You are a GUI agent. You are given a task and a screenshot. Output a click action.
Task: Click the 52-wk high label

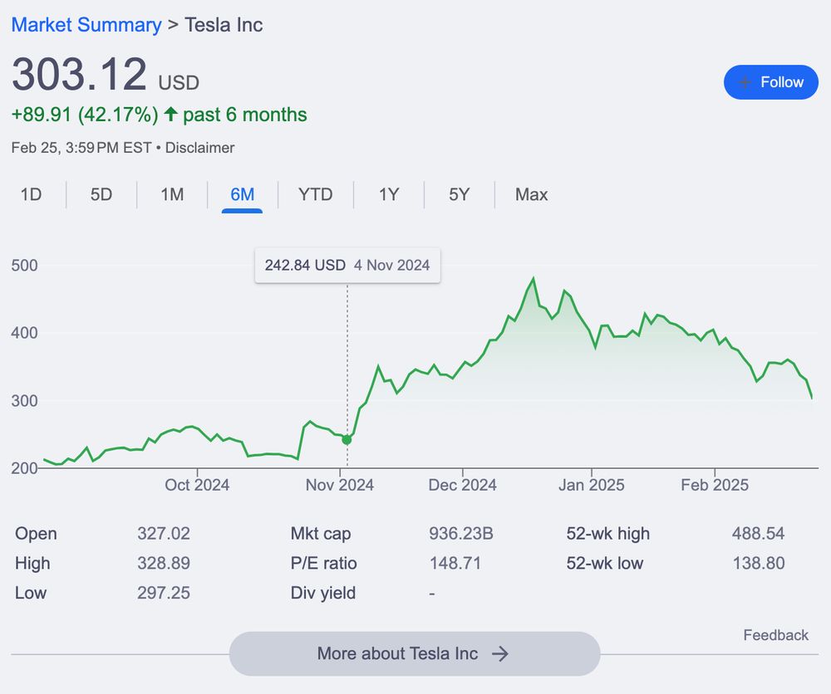pyautogui.click(x=608, y=534)
